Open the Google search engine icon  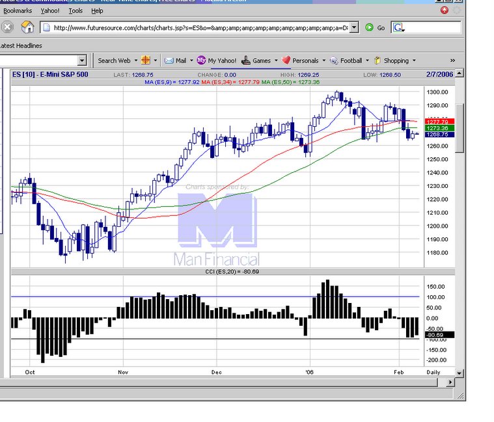398,28
